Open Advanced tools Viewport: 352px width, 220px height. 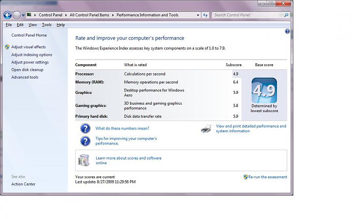tap(25, 77)
